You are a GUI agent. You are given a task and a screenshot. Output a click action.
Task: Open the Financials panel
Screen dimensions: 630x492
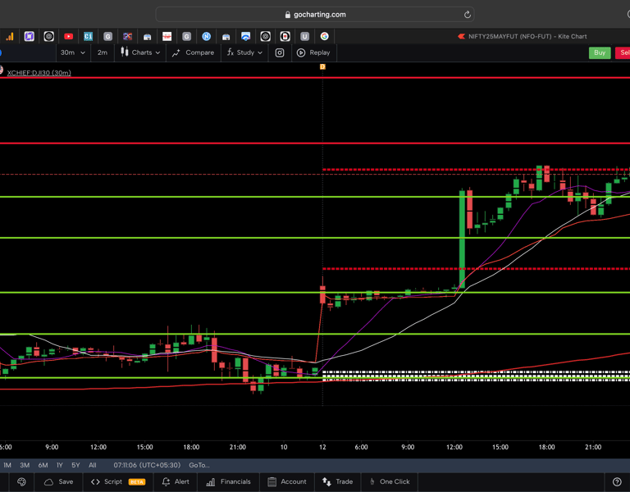click(229, 481)
